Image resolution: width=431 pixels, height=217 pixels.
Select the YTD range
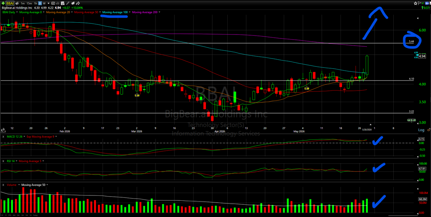tap(10, 215)
